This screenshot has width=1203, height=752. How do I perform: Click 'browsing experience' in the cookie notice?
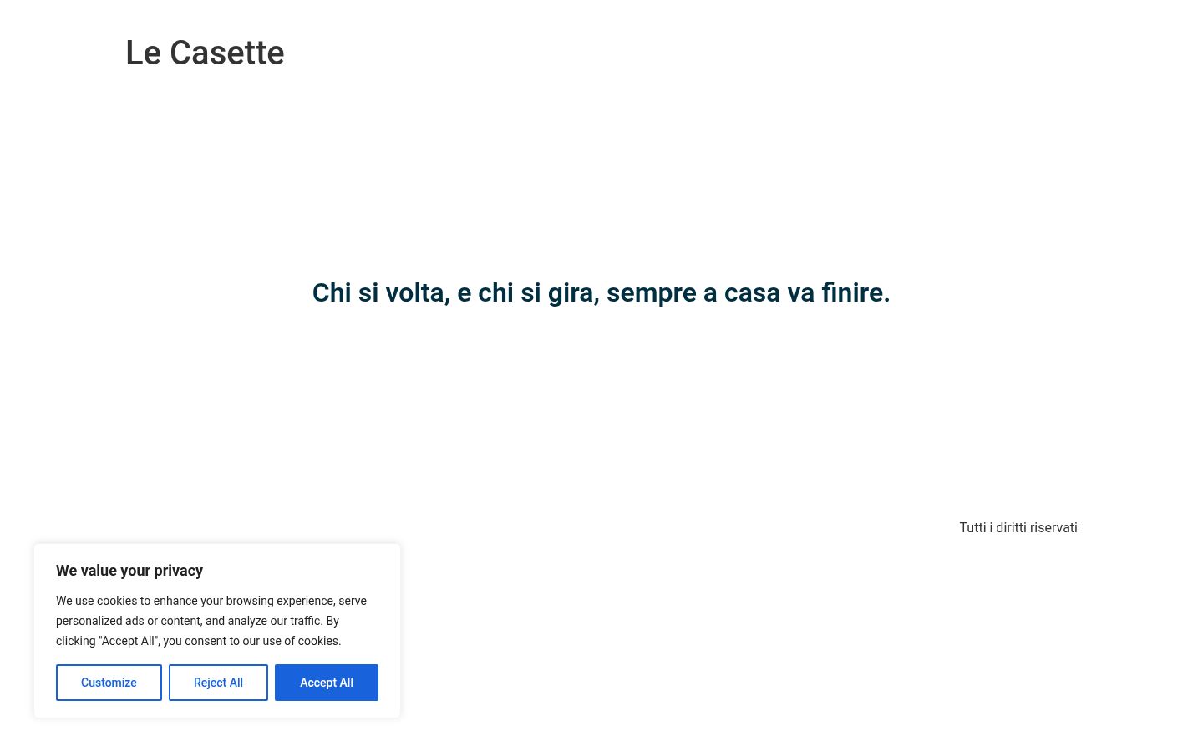click(x=281, y=601)
